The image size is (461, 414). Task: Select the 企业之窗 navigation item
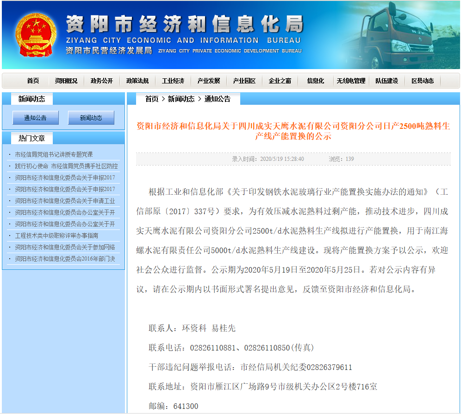pos(280,81)
